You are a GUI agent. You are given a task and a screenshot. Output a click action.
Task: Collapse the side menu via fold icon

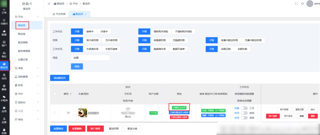click(49, 3)
